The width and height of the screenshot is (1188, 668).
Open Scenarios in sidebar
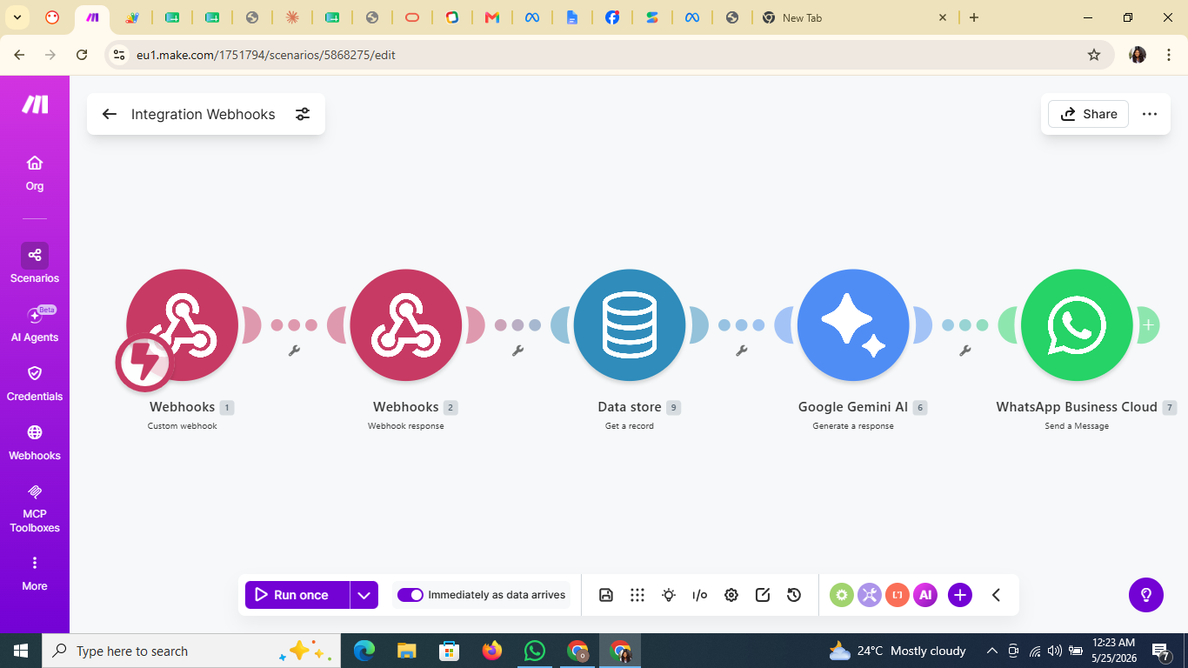[x=35, y=264]
